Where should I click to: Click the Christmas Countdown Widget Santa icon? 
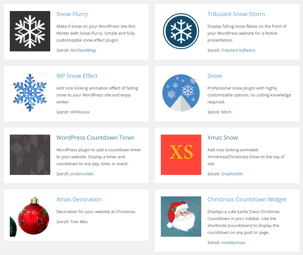point(181,217)
